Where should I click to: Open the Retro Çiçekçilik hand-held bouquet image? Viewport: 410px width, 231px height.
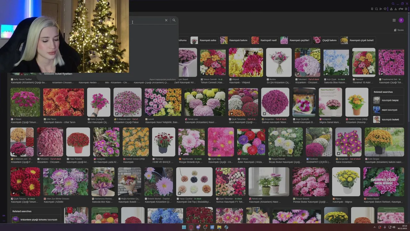tap(99, 102)
